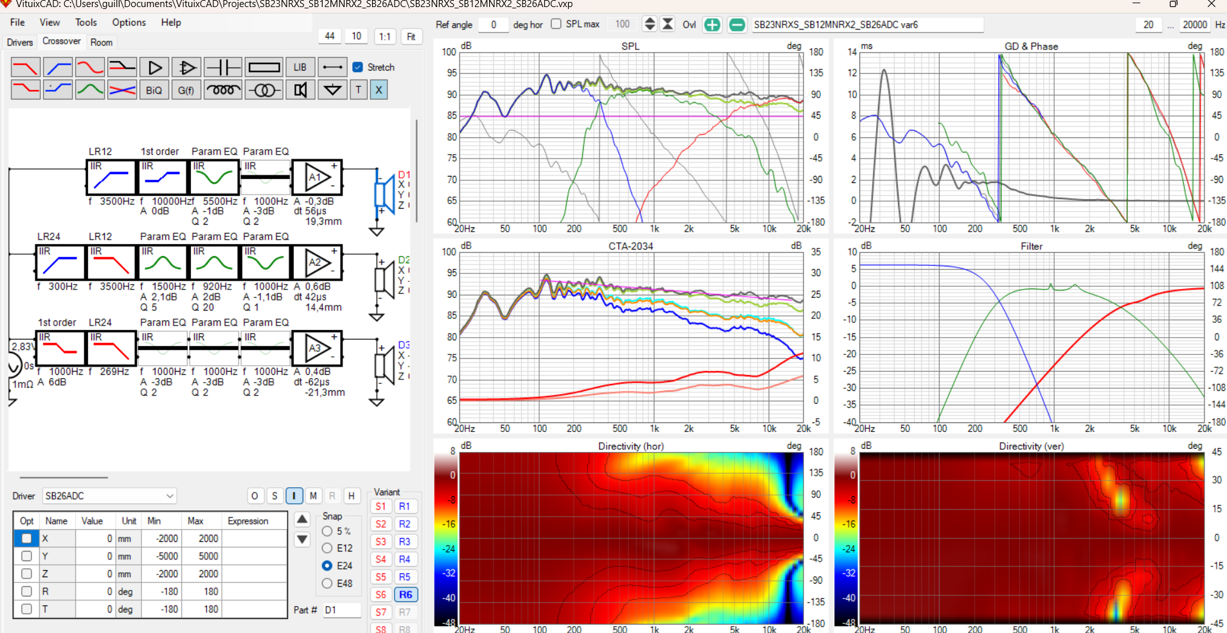
Task: Select the E24 snap radio button
Action: point(327,566)
